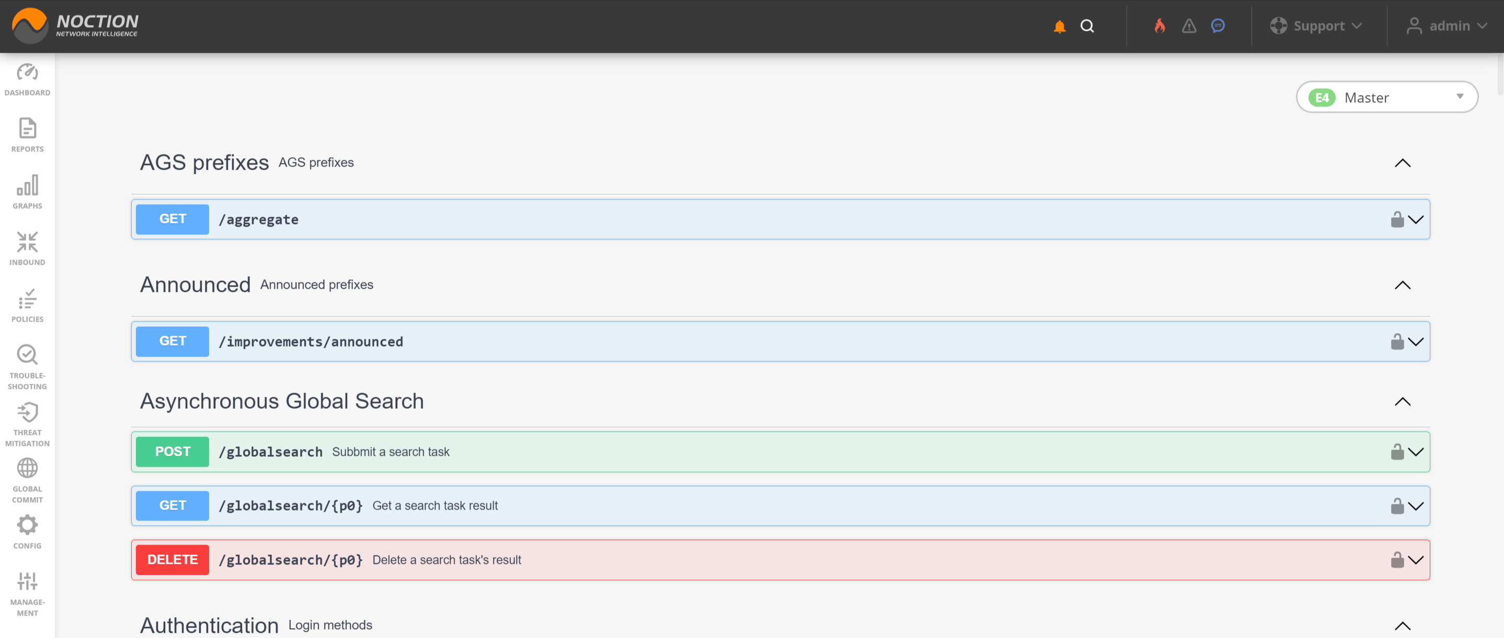The width and height of the screenshot is (1504, 638).
Task: Click the /improvements/announced path link
Action: click(311, 342)
